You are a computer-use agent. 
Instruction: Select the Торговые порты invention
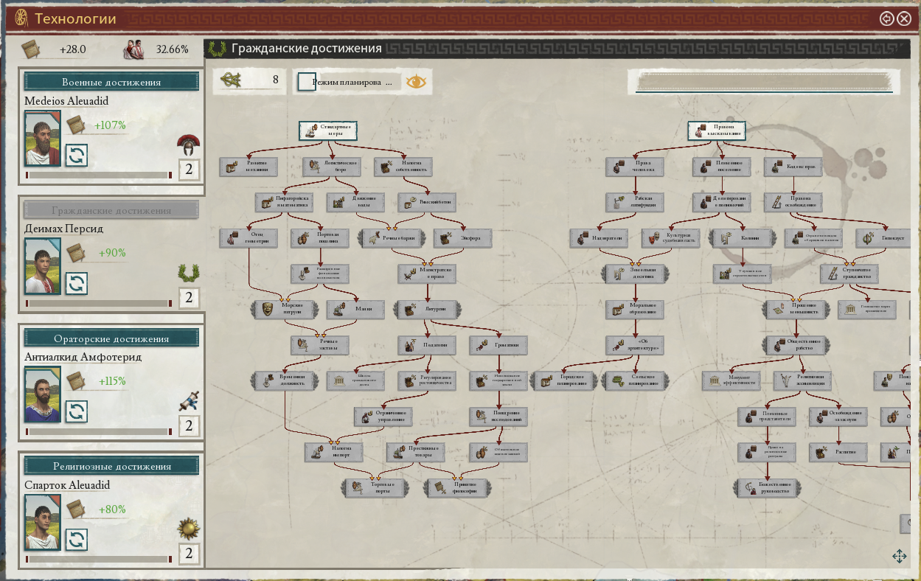[375, 487]
